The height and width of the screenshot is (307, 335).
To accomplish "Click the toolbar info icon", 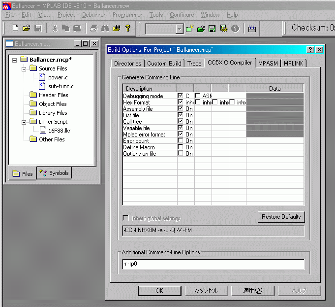I will [x=235, y=29].
